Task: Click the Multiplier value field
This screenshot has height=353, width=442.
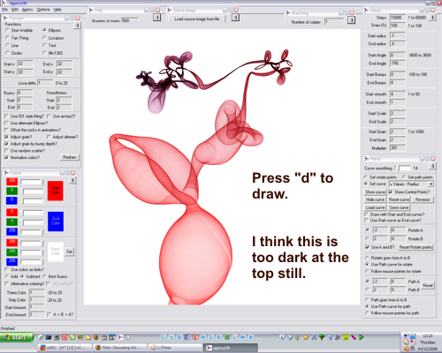Action: point(398,148)
